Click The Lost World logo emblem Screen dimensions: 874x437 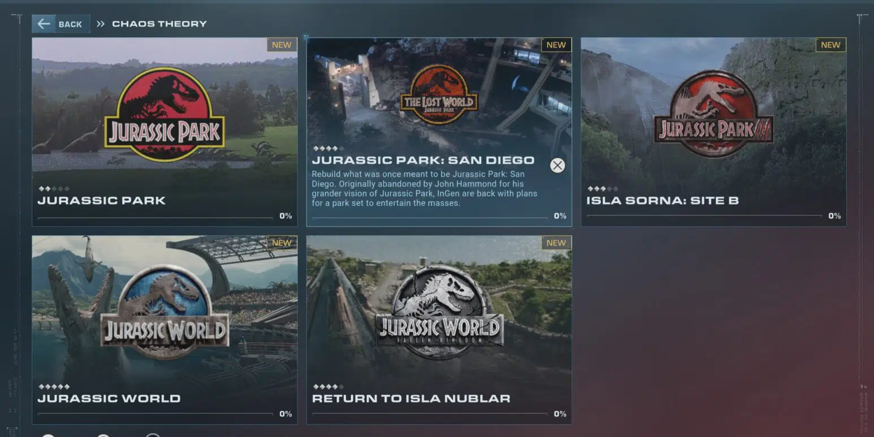[x=439, y=95]
